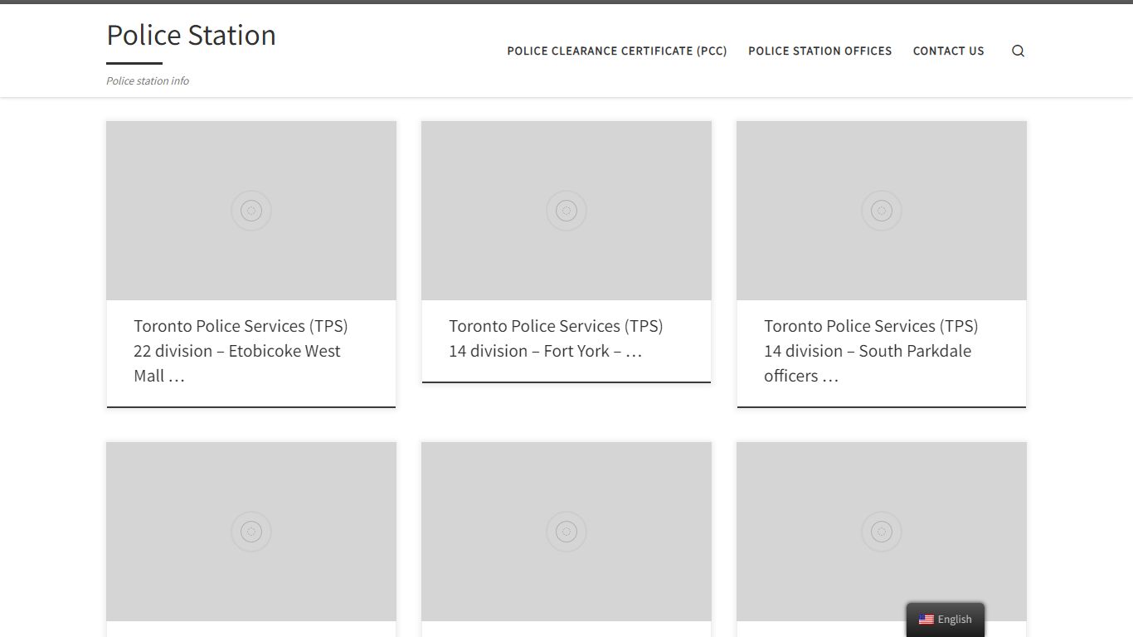
Task: Click the US flag language icon
Action: 926,620
